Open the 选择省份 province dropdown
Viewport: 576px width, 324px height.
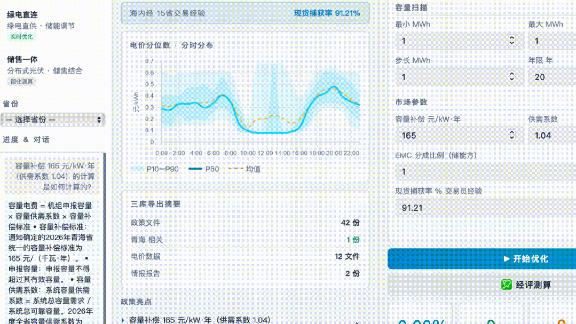pos(53,120)
